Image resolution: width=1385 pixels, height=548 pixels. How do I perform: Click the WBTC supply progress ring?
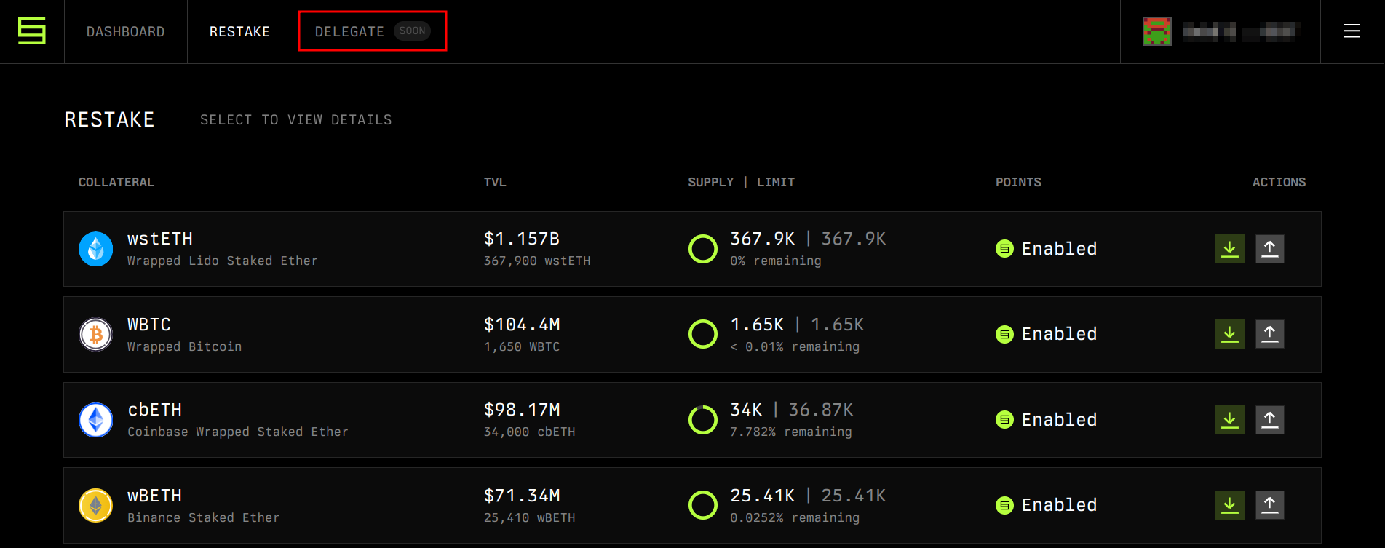tap(703, 334)
